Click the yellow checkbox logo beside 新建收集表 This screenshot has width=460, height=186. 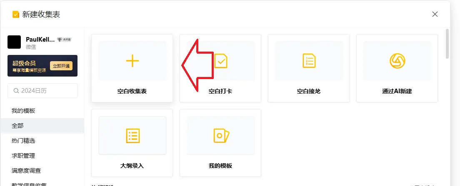pos(16,14)
